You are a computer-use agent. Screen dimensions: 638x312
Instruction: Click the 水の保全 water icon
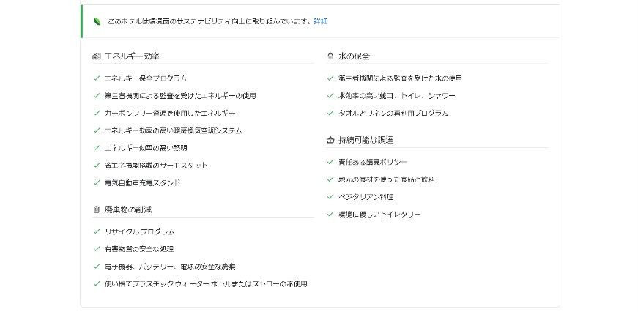coord(330,56)
